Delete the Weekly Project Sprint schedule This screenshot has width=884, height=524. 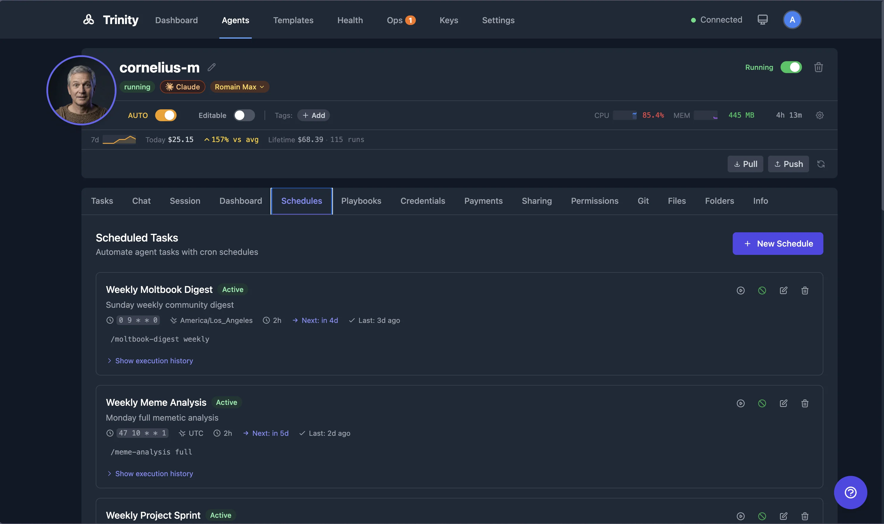pyautogui.click(x=805, y=516)
